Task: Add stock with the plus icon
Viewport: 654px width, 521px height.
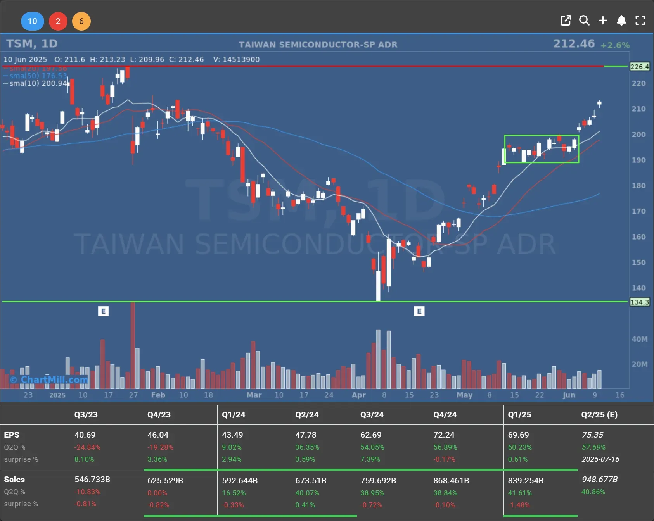Action: 603,21
